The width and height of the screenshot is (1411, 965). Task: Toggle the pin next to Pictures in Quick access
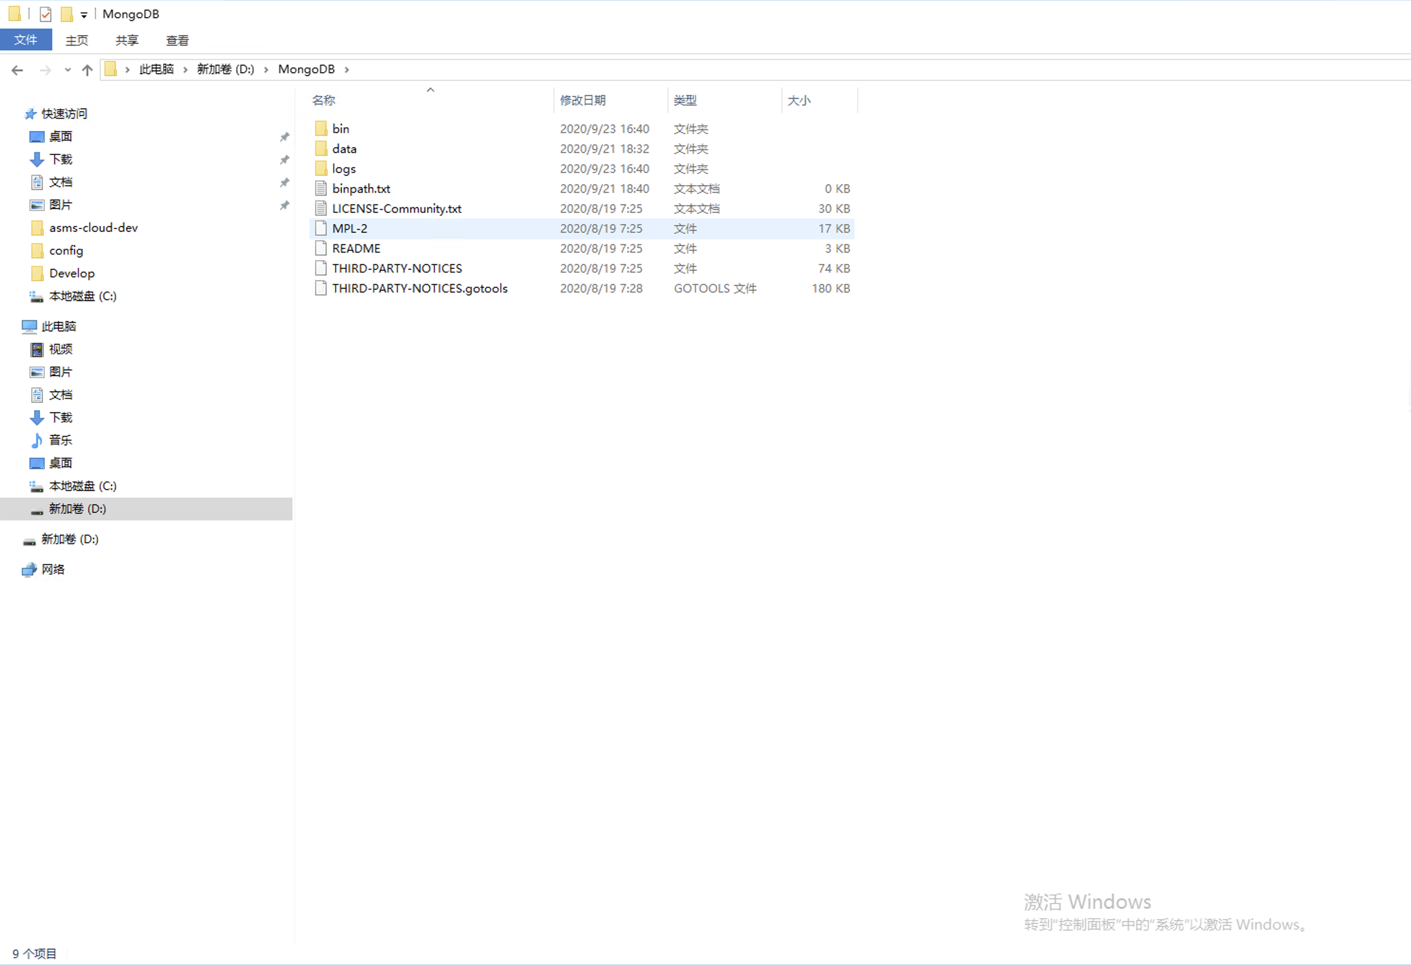pos(284,205)
